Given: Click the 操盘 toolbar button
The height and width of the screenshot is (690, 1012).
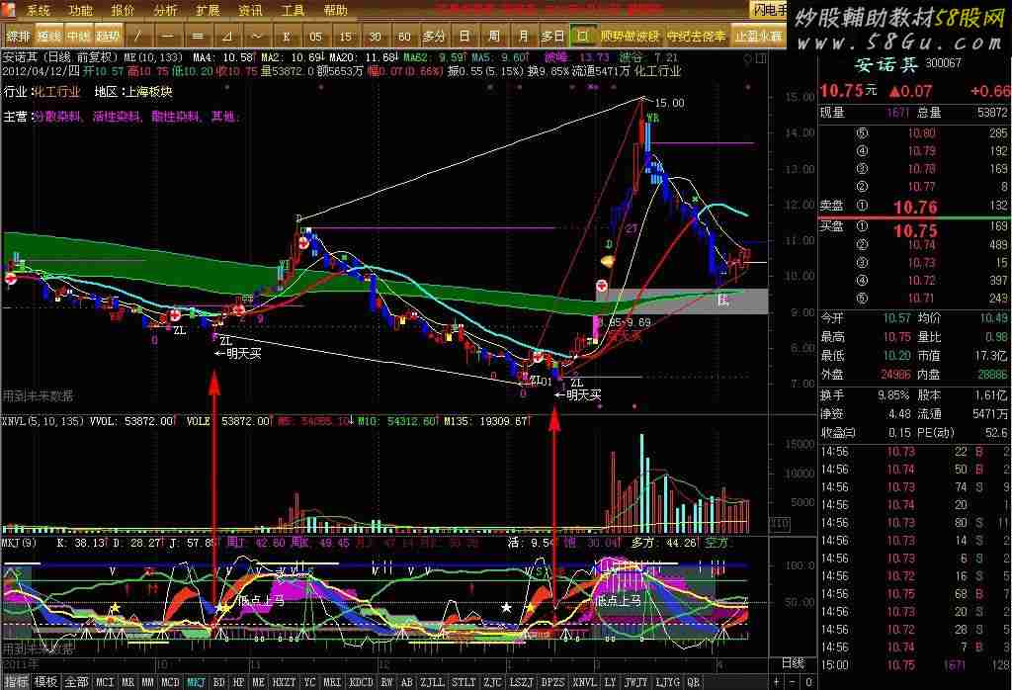Looking at the screenshot, I should point(19,37).
